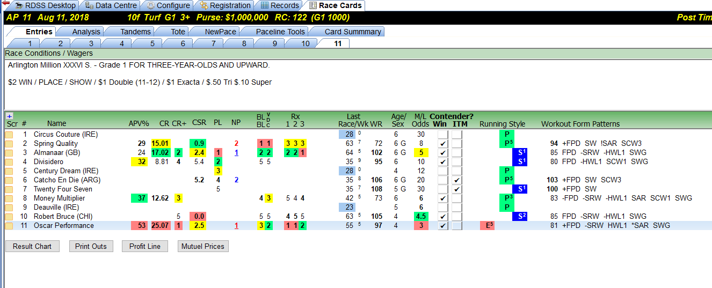Expand columns with the plus button above Scr
Image resolution: width=712 pixels, height=288 pixels.
tap(9, 116)
